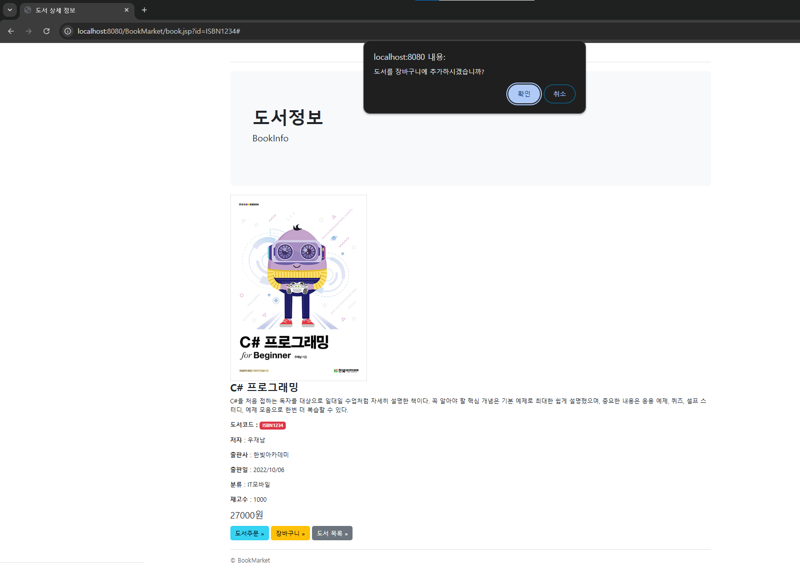
Task: Click the 도서주문 button
Action: [250, 533]
